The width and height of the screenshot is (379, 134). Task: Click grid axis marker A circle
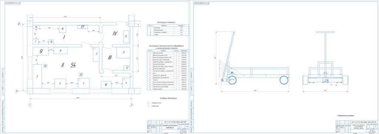point(17,91)
